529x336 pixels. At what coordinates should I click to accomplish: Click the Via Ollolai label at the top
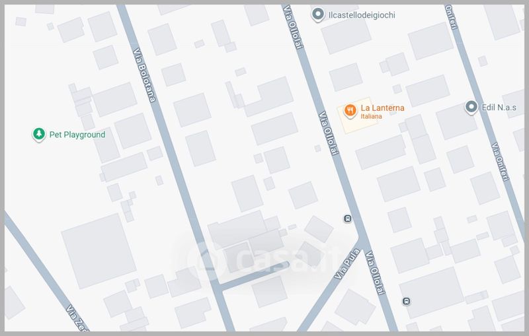(293, 26)
